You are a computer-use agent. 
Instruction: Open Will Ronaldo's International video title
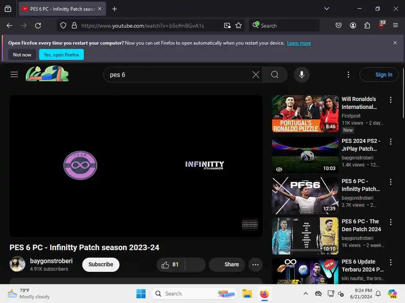[359, 103]
